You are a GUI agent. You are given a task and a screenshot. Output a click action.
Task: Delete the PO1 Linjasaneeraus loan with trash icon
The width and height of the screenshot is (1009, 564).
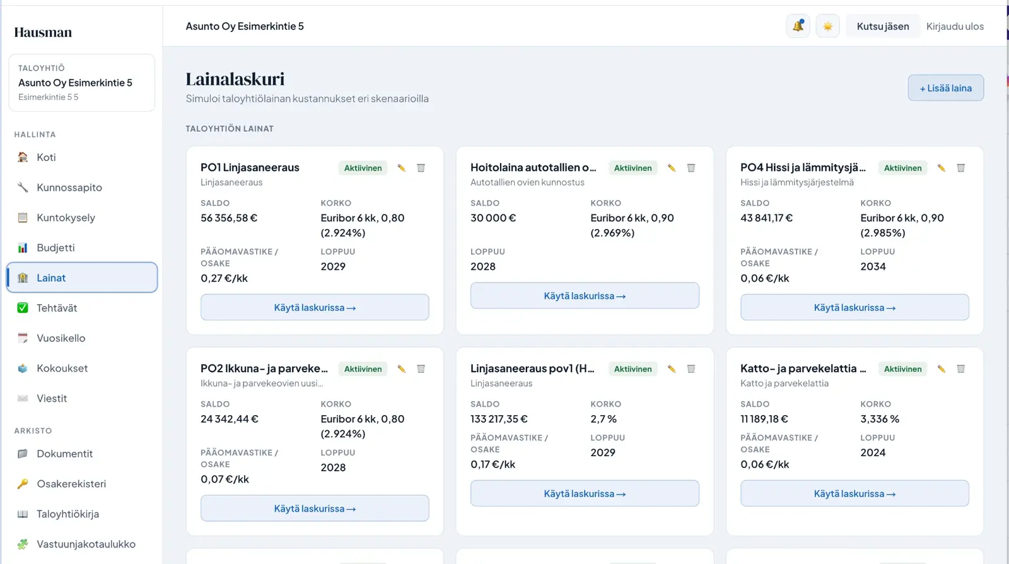(x=421, y=168)
